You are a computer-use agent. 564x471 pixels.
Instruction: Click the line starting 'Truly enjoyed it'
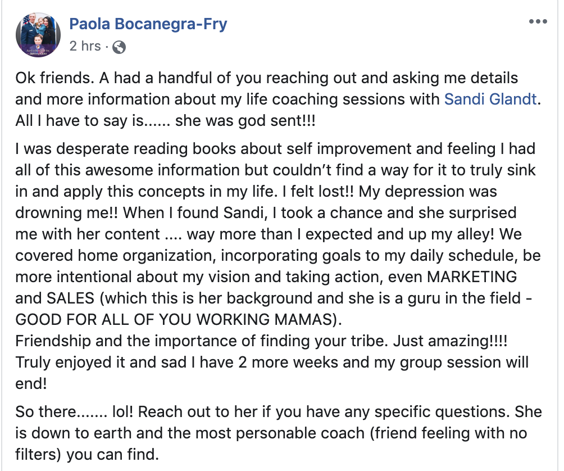click(272, 363)
